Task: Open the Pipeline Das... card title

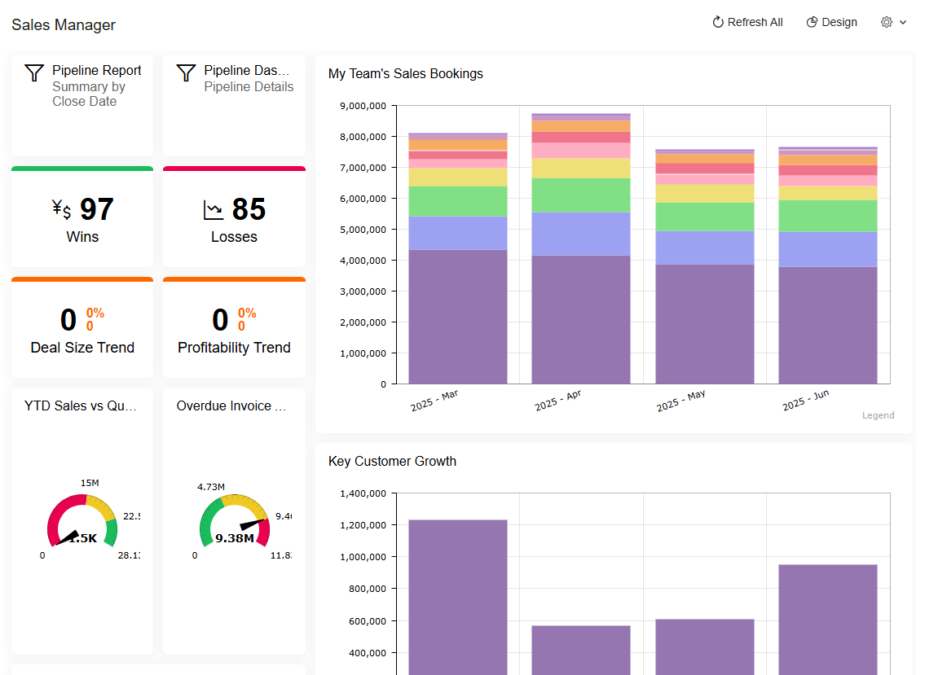Action: click(x=247, y=70)
